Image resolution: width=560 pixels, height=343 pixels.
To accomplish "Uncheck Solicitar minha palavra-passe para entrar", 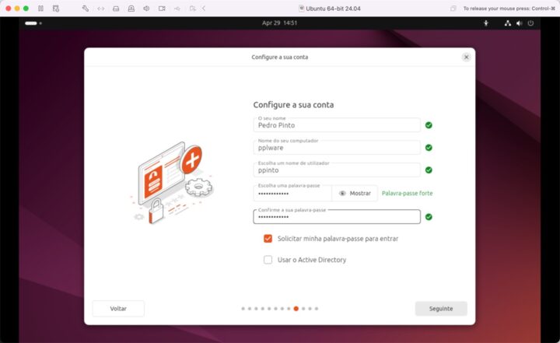I will 268,238.
